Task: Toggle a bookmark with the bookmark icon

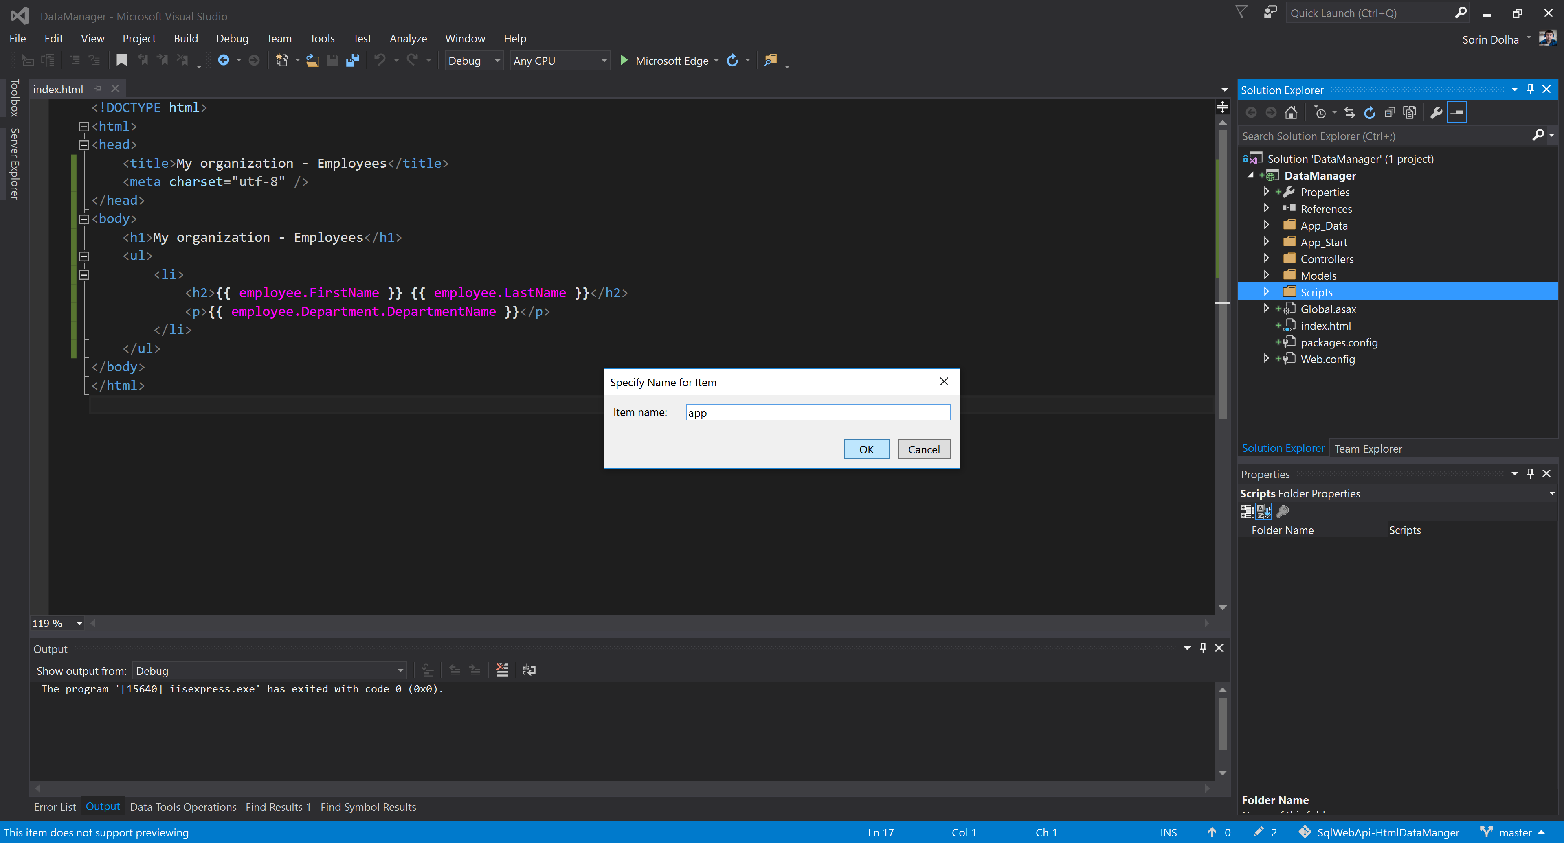Action: coord(121,60)
